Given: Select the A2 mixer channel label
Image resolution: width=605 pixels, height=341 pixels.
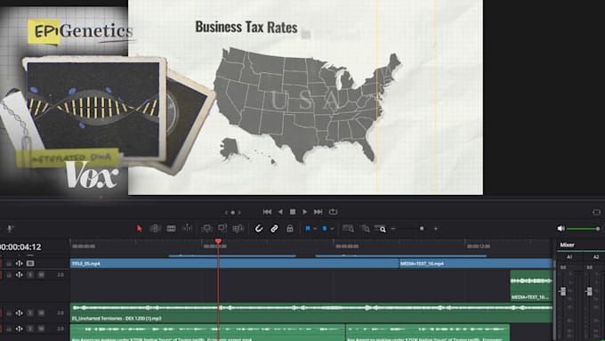Looking at the screenshot, I should coord(596,256).
